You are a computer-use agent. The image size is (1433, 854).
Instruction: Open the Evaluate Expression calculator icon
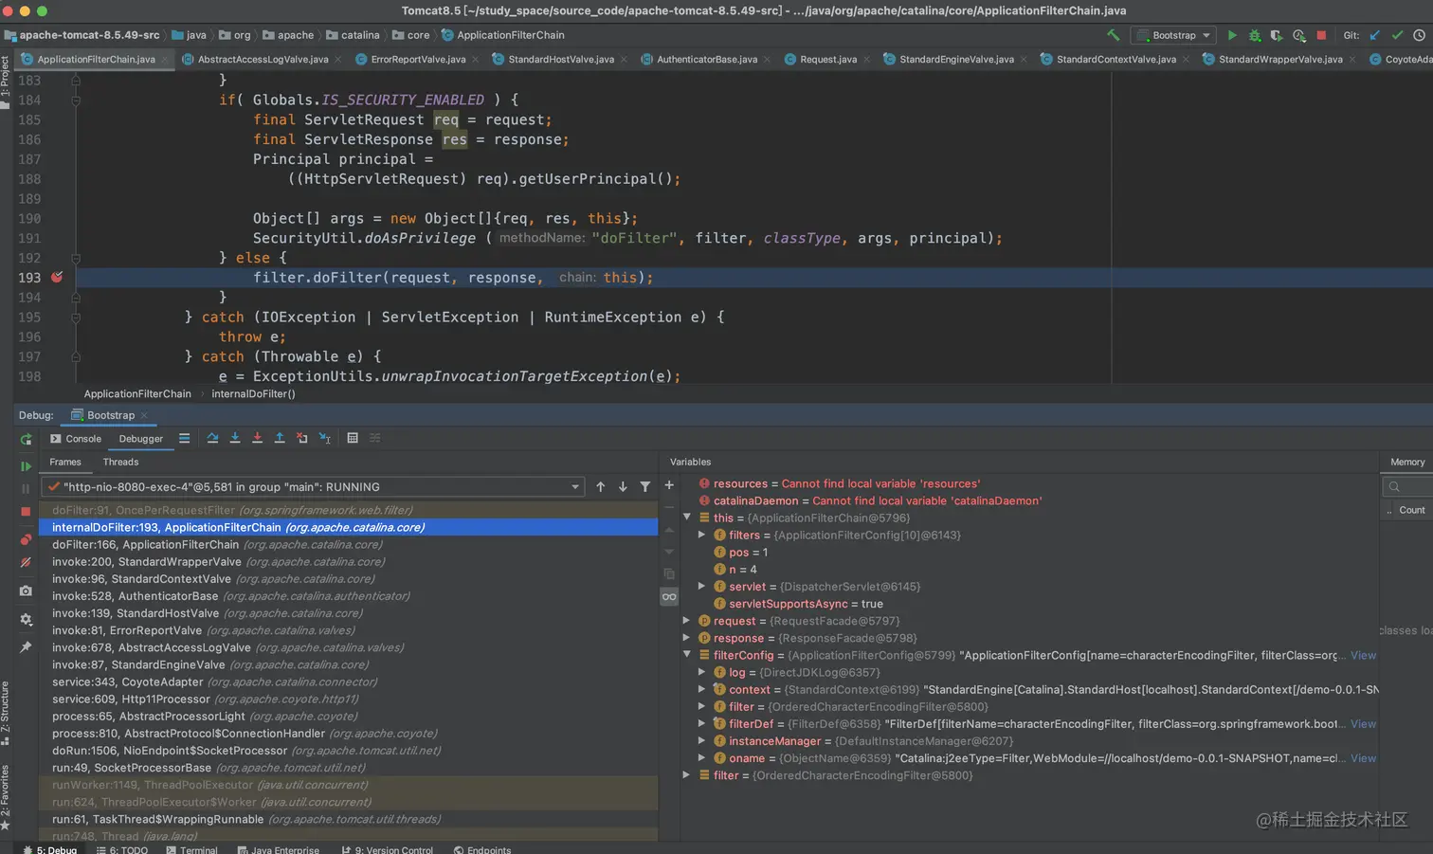tap(353, 438)
